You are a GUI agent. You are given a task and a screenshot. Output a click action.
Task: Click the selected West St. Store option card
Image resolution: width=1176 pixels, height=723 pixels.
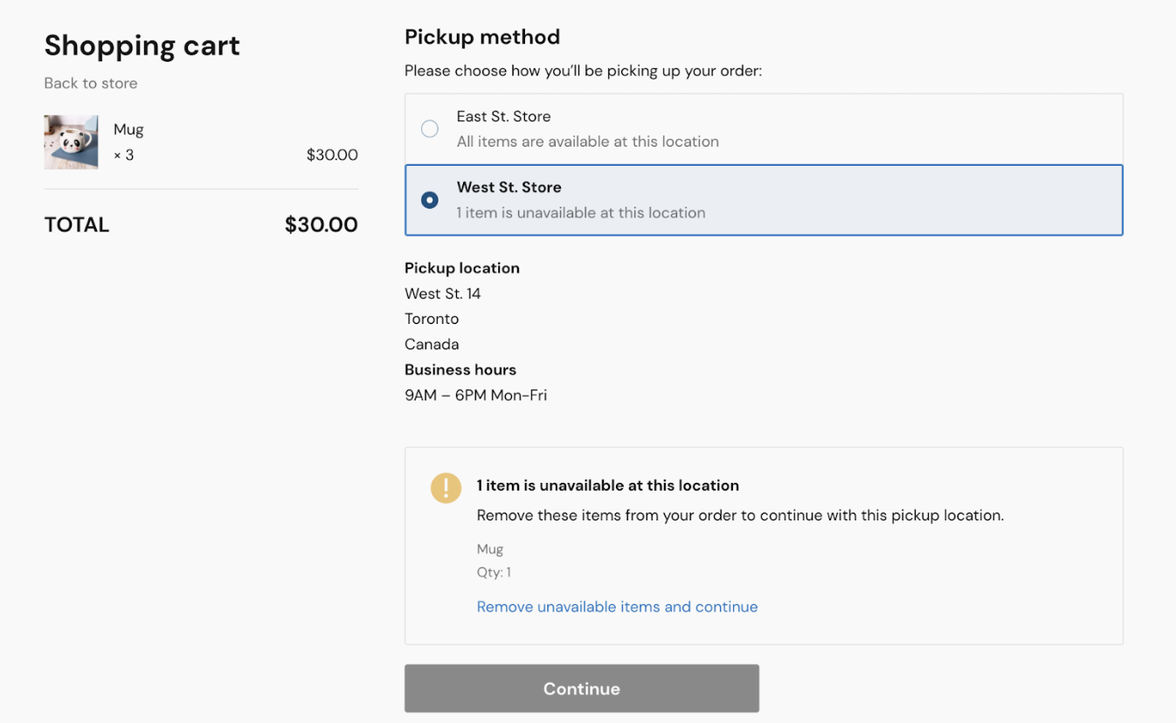(x=764, y=199)
